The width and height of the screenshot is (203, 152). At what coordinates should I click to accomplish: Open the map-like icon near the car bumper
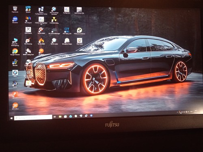28,83
